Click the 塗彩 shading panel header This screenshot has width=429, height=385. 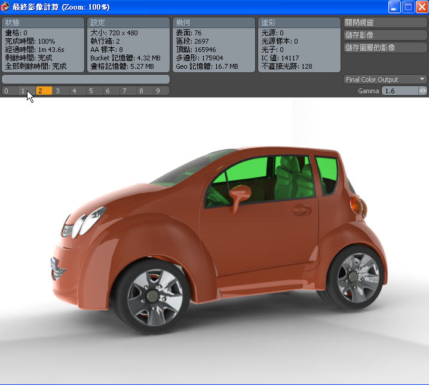coord(299,23)
